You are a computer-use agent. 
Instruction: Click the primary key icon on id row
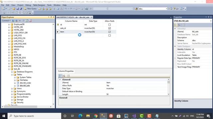point(58,25)
